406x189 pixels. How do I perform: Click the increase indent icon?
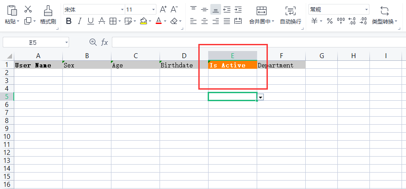coord(238,9)
